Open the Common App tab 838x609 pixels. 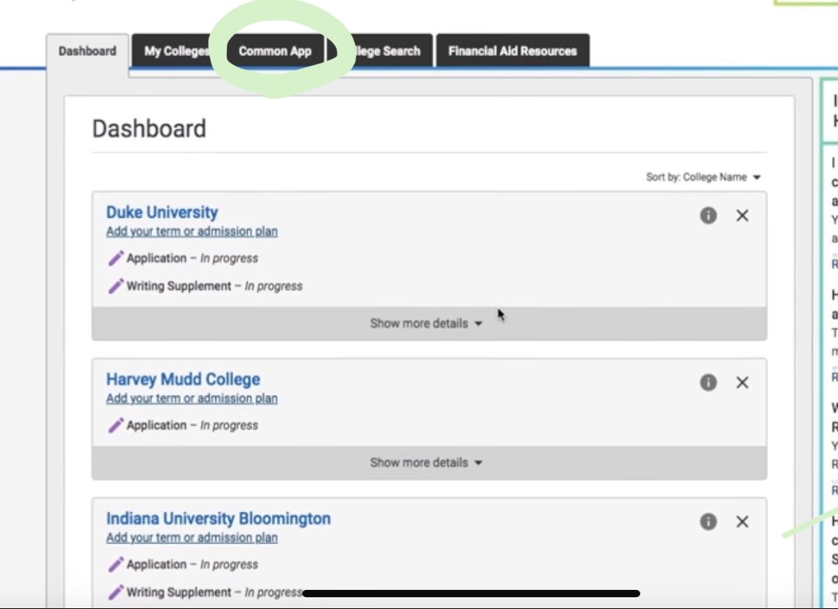pos(275,51)
